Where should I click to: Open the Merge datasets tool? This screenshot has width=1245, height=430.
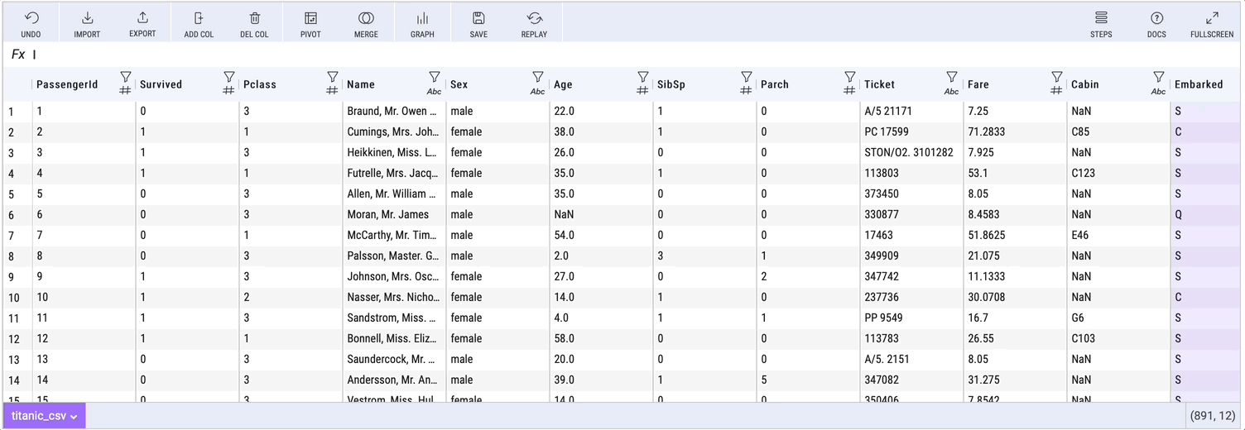coord(366,18)
